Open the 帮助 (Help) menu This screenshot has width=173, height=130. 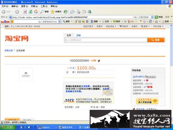point(54,6)
